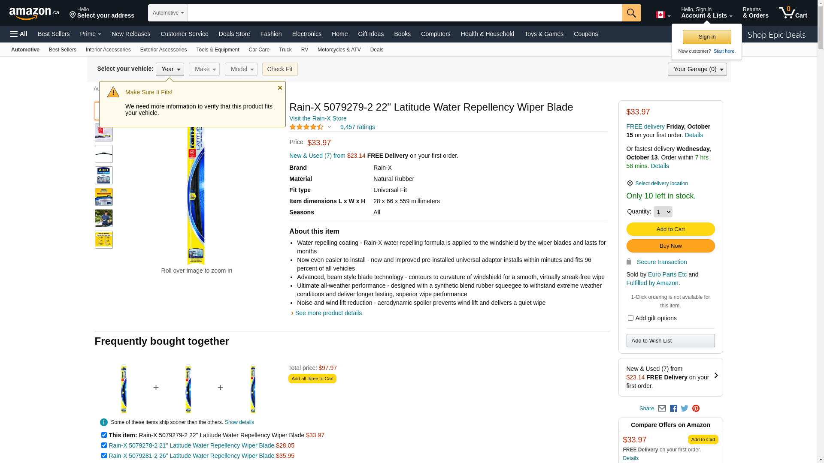Go to Interior Accessories category
This screenshot has width=824, height=463.
(x=108, y=50)
